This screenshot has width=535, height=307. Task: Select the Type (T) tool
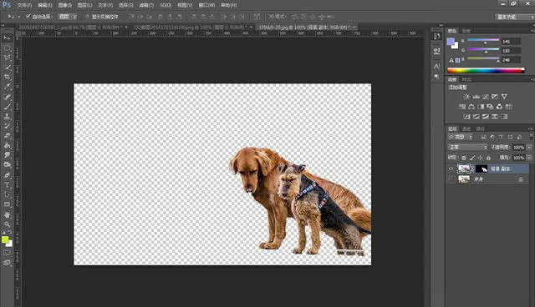coord(8,185)
